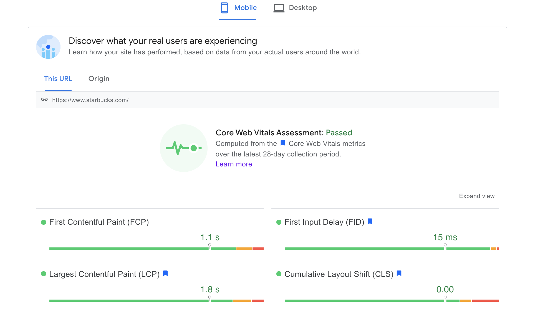
Task: Click the CLS red distribution segment
Action: [x=485, y=301]
